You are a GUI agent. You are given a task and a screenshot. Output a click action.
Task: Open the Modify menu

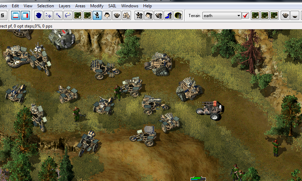[x=97, y=6]
